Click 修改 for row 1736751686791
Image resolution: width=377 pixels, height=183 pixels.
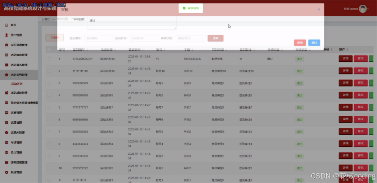(x=361, y=59)
